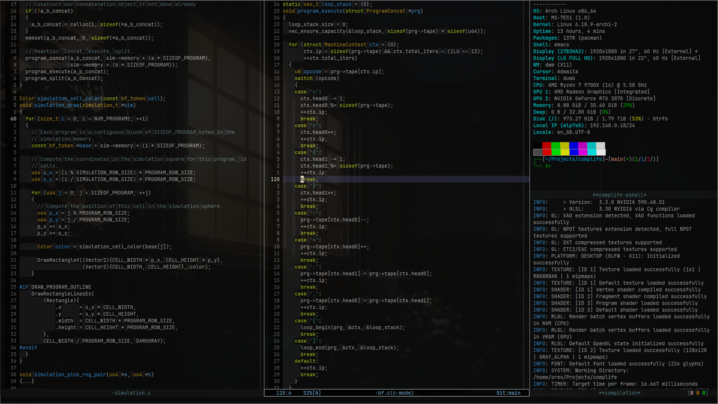Screen dimensions: 718x404
Task: Click the 120:6 cursor position indicator
Action: pos(283,393)
